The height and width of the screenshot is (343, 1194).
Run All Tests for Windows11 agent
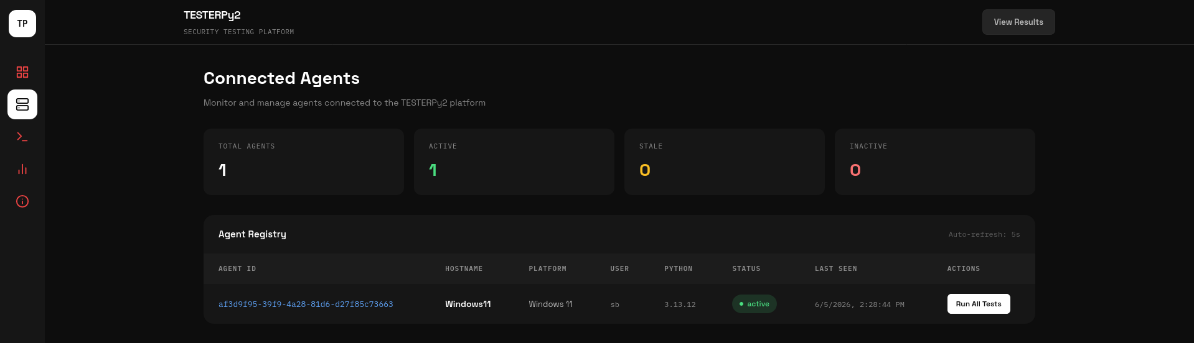(979, 304)
